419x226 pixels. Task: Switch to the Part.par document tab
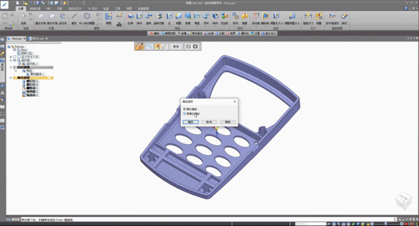tap(16, 39)
